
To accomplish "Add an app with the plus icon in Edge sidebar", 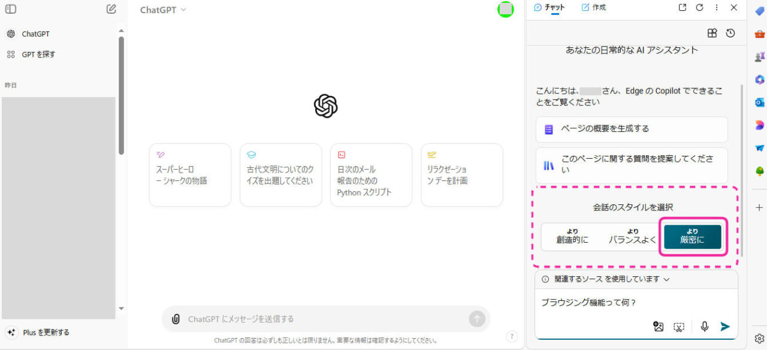I will tap(760, 208).
